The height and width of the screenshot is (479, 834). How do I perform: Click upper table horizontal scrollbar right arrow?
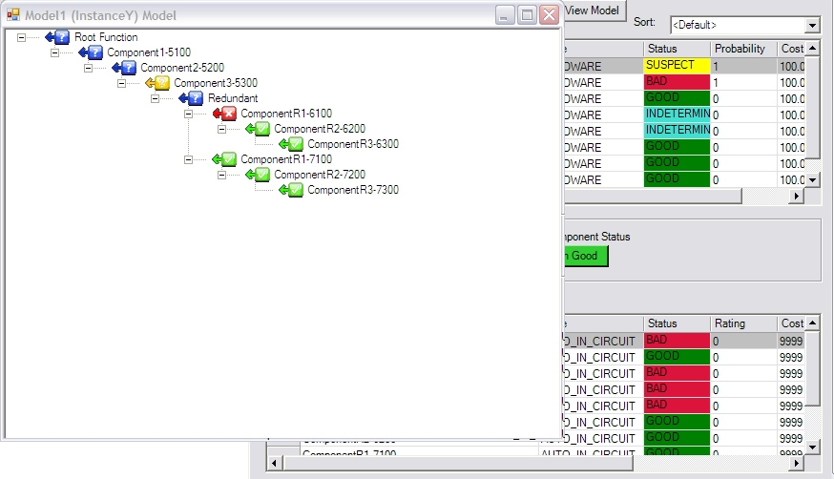pyautogui.click(x=796, y=197)
